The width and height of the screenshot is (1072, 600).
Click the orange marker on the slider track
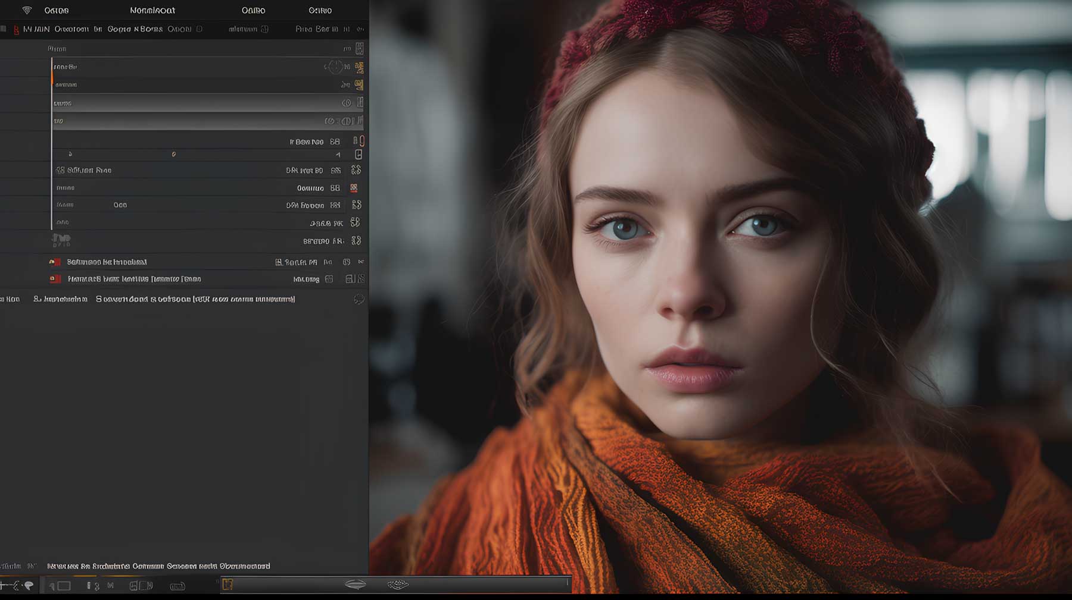173,154
